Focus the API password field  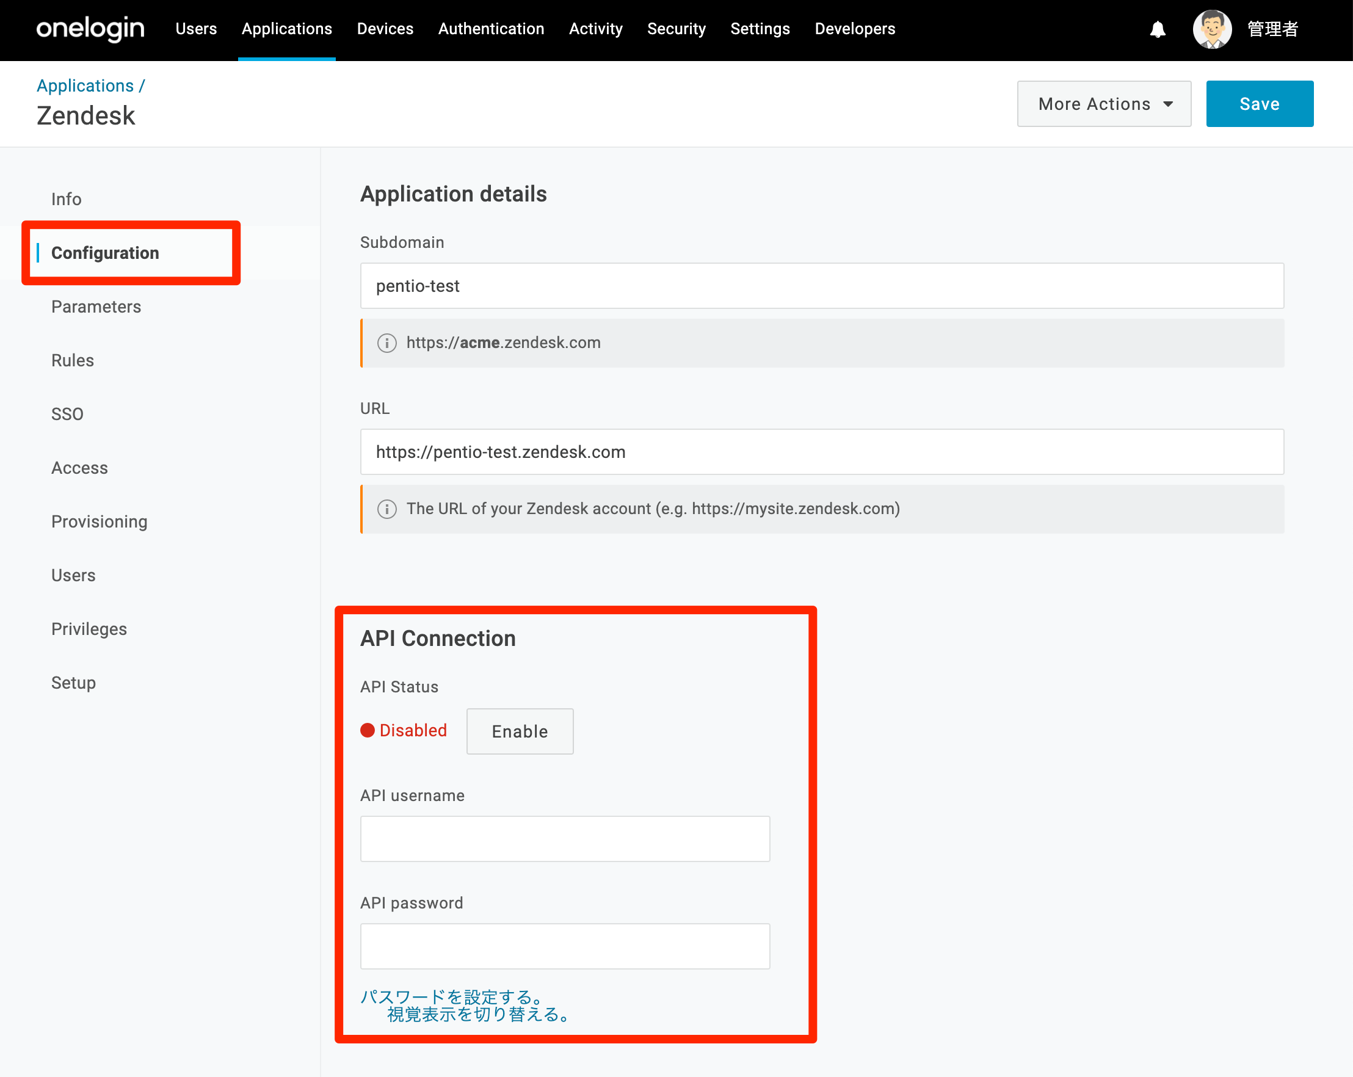565,946
